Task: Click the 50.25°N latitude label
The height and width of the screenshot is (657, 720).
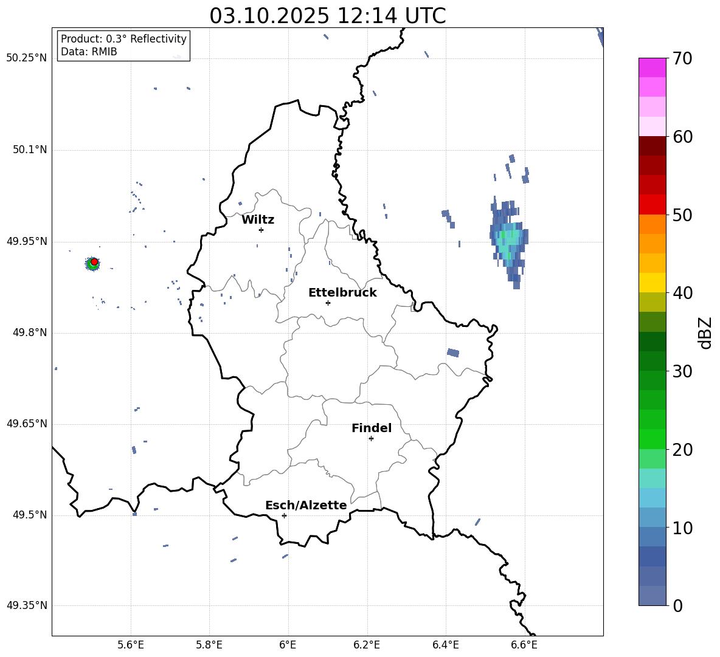Action: click(x=26, y=58)
